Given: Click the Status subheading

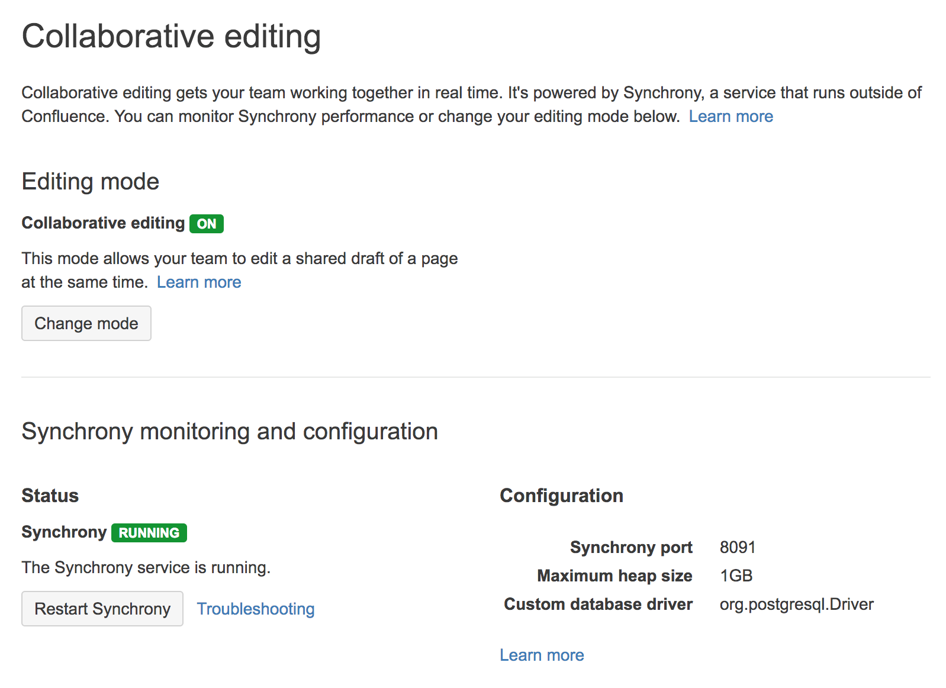Looking at the screenshot, I should 50,496.
